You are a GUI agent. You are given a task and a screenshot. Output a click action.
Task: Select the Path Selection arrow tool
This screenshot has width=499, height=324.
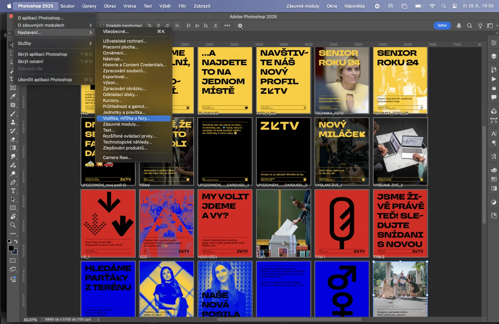[13, 199]
